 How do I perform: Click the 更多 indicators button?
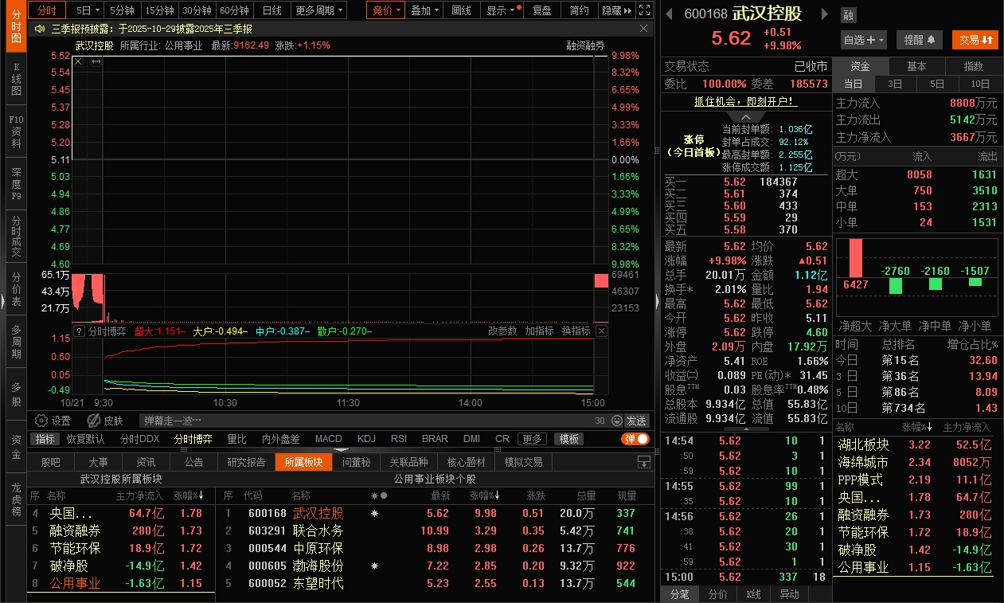coord(533,439)
